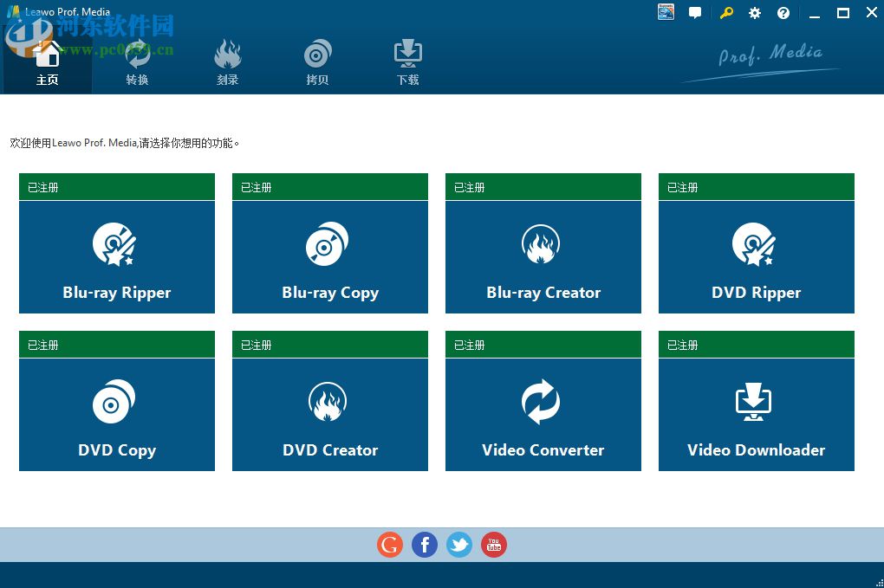Screen dimensions: 884x588
Task: Switch to the 转换 (Convert) tab
Action: pos(138,61)
